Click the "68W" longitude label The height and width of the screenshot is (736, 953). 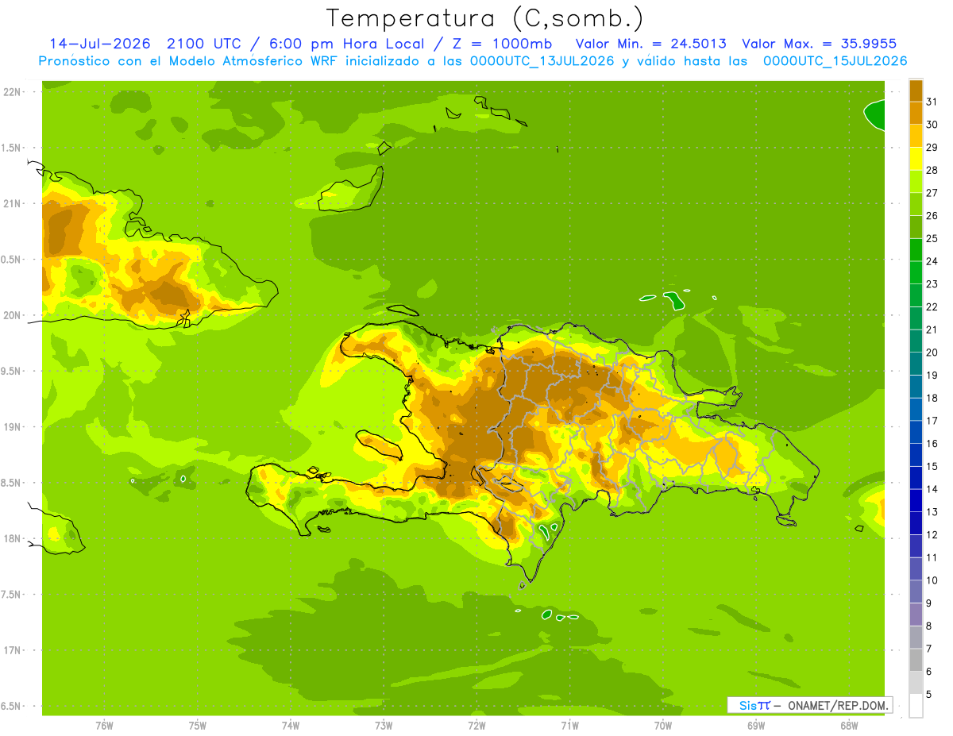pyautogui.click(x=849, y=726)
